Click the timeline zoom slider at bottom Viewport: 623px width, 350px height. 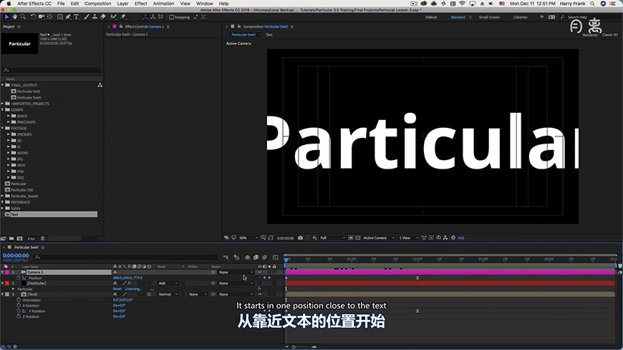coord(294,347)
